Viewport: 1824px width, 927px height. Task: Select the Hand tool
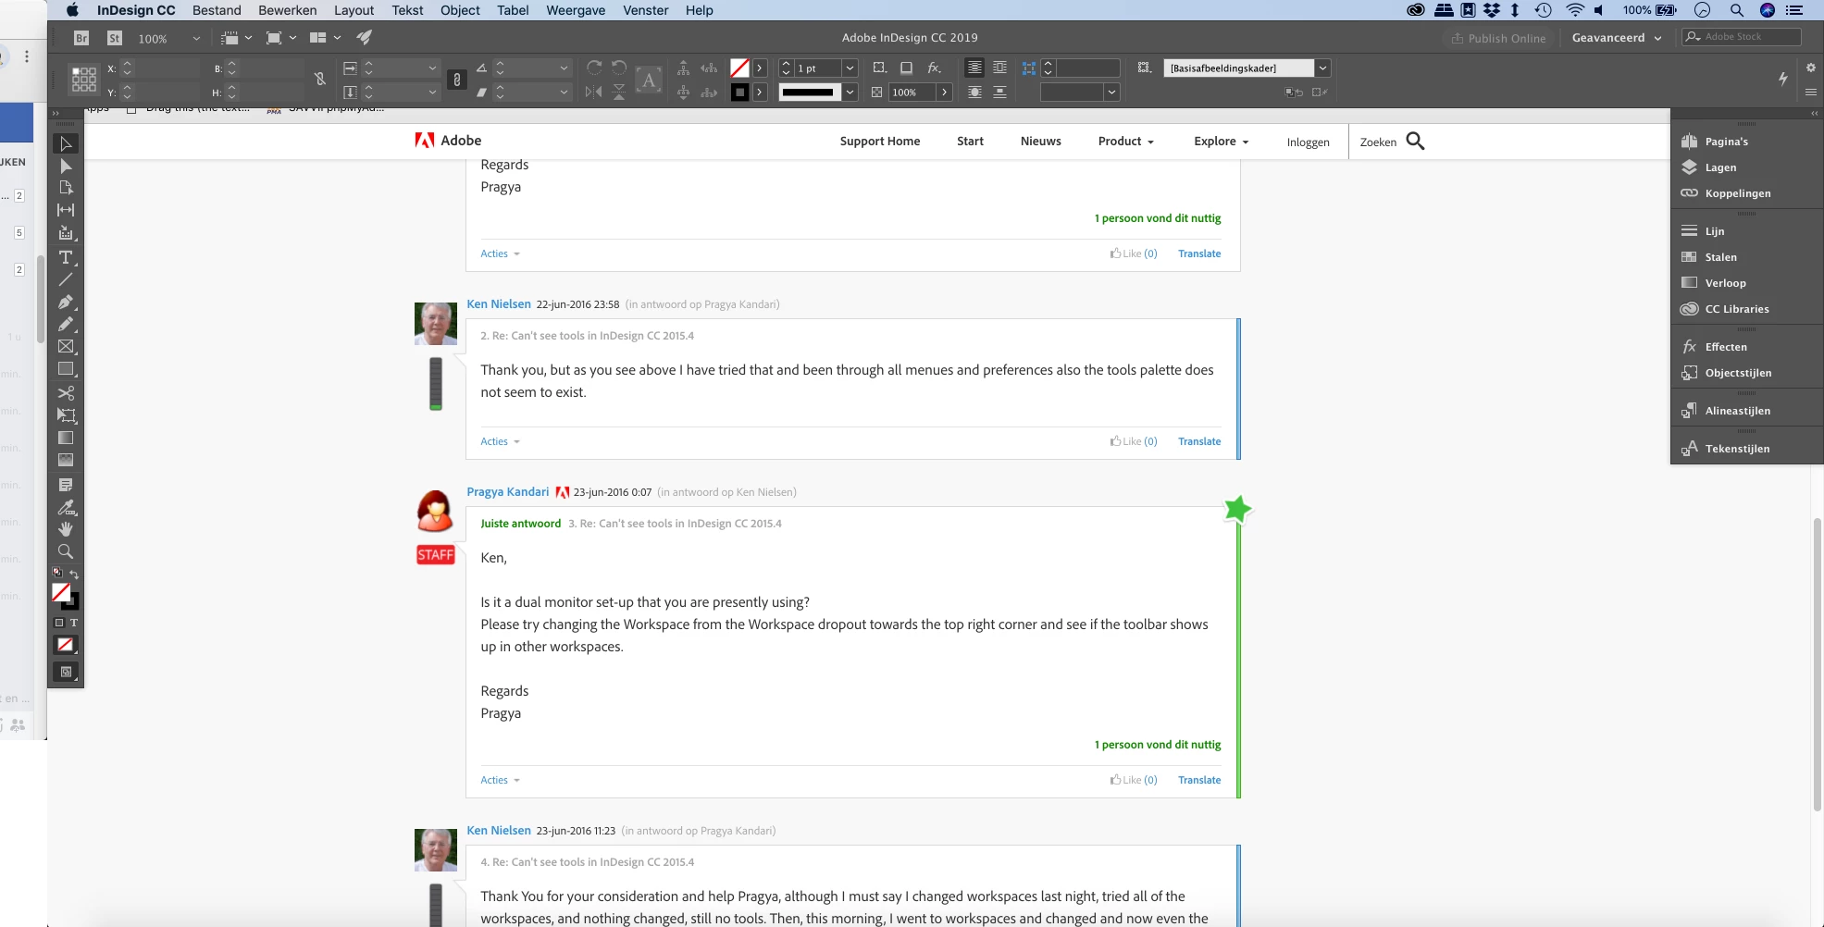(66, 529)
